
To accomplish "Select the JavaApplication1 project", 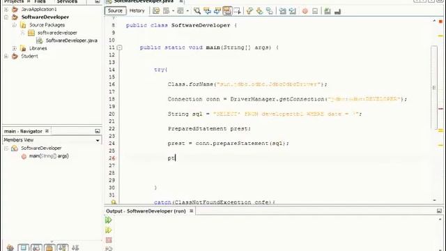I will [39, 9].
